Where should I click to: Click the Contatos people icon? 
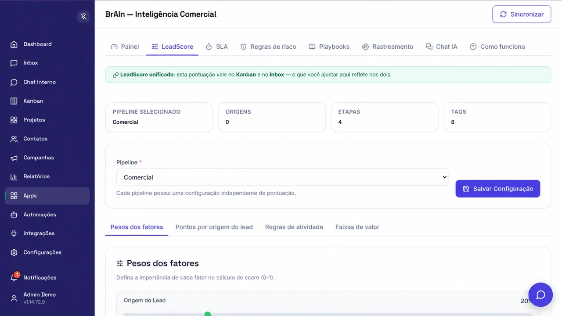pyautogui.click(x=14, y=139)
